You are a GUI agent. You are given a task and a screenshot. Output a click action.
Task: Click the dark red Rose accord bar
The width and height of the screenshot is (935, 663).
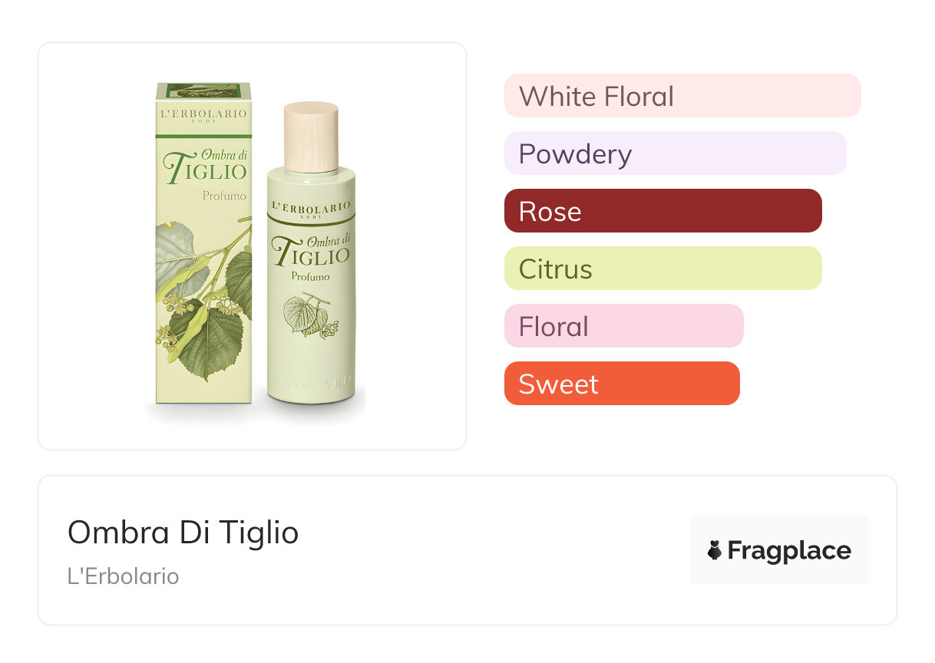662,211
